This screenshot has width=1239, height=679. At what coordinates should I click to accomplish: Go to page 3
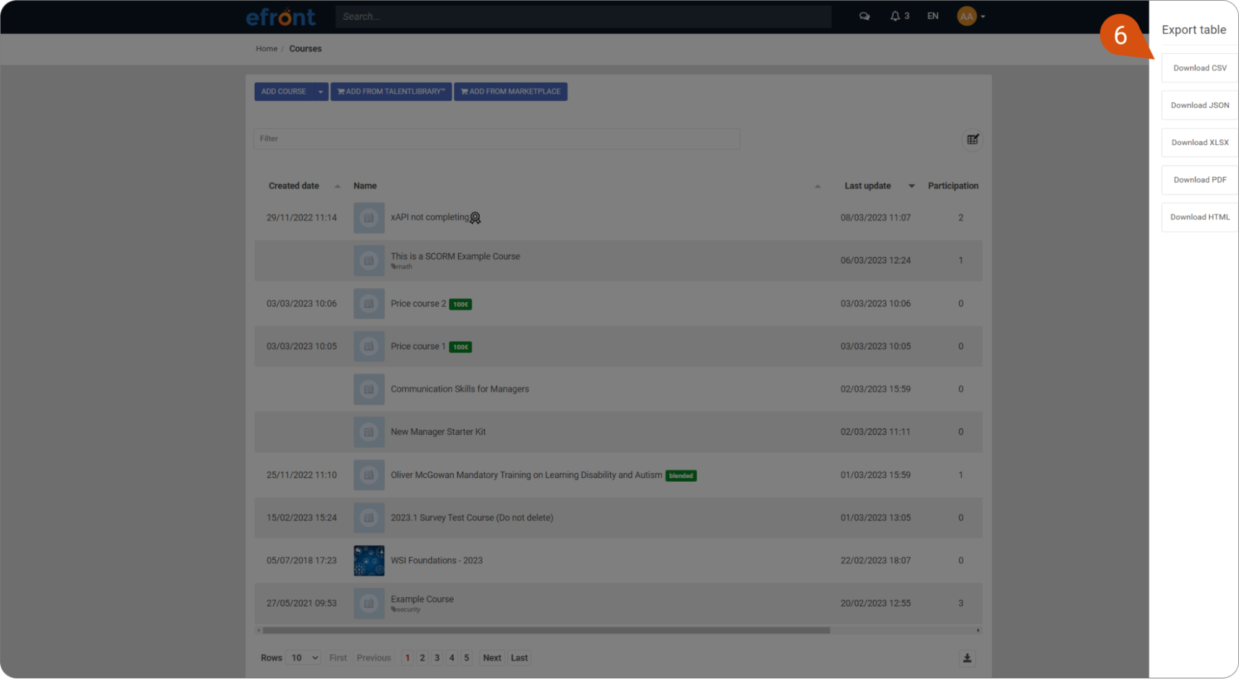437,658
